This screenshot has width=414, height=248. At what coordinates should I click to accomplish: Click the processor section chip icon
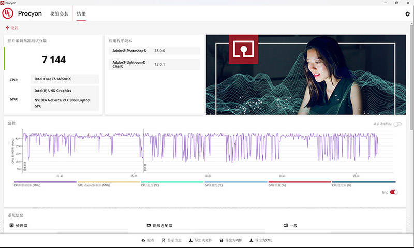pos(11,225)
